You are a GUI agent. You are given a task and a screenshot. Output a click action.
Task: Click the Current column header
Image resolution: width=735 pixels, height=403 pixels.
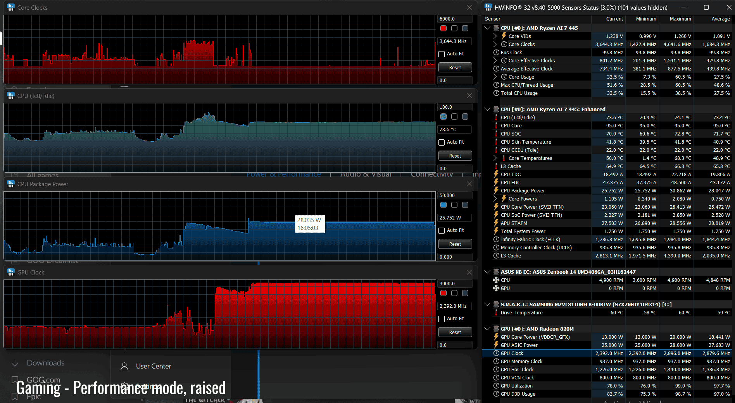608,19
